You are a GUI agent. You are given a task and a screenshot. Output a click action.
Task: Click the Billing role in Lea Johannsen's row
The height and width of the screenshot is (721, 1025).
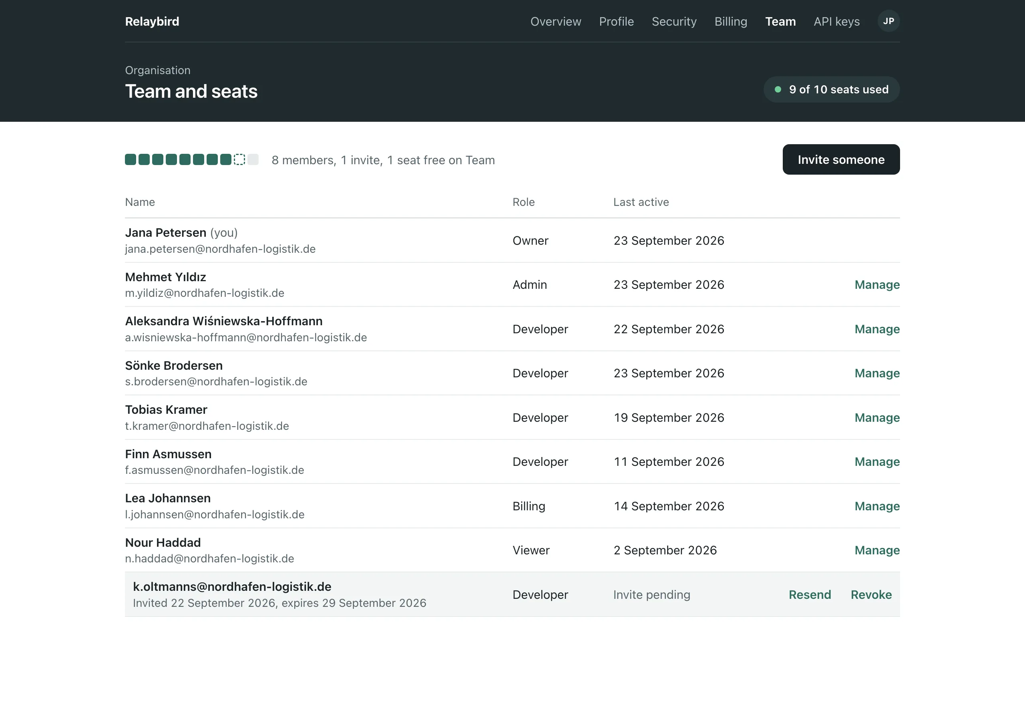[529, 506]
